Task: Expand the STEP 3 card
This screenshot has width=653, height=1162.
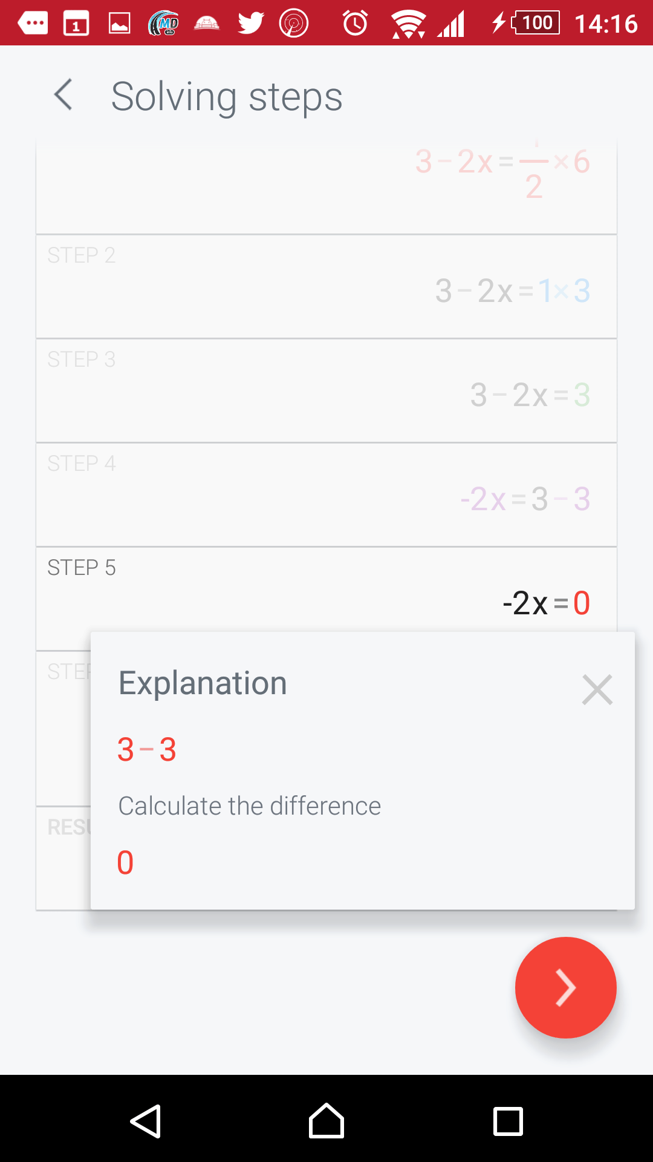Action: click(326, 390)
